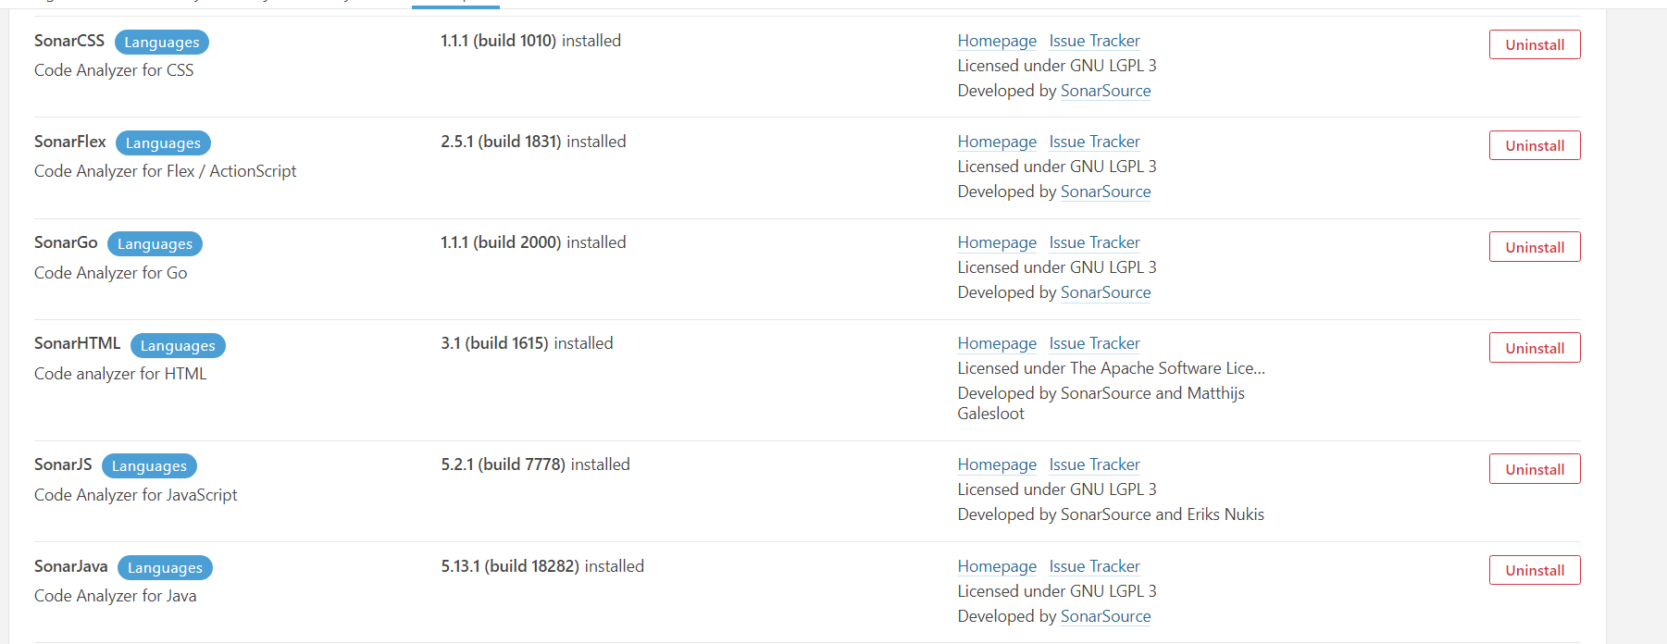Go to the SonarGo Homepage
1667x644 pixels.
(997, 242)
